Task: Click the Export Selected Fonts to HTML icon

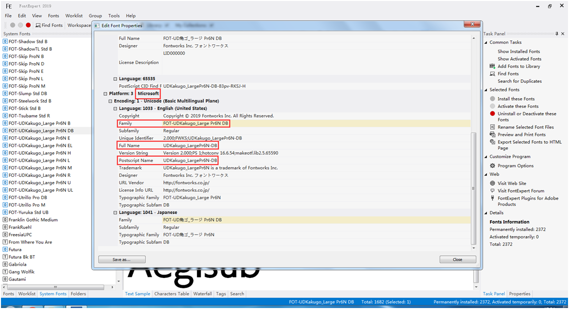Action: pos(492,142)
